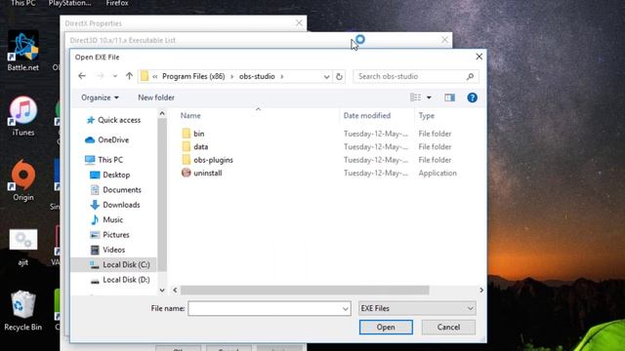Open iTunes desktop shortcut
The height and width of the screenshot is (351, 625).
pos(23,116)
